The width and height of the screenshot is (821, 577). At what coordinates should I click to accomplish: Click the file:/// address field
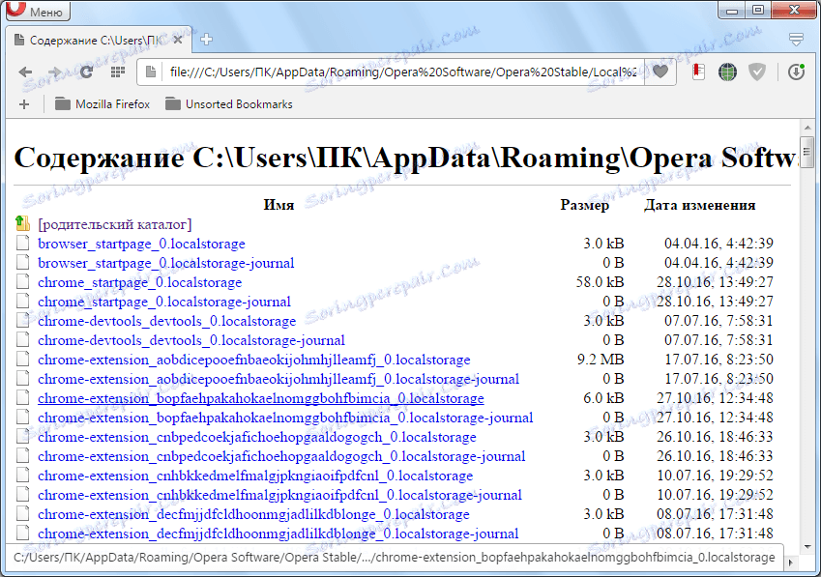pyautogui.click(x=403, y=72)
